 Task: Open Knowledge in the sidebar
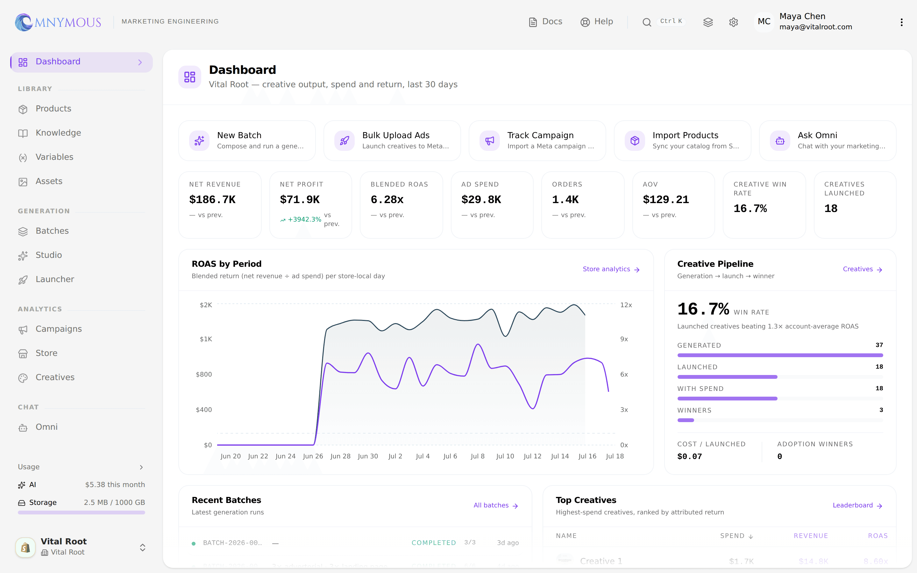pos(82,133)
